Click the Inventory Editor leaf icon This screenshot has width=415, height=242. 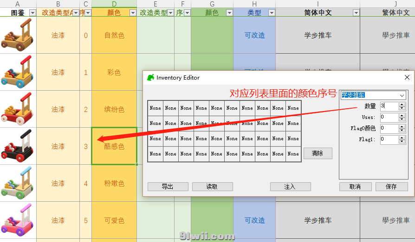tap(150, 78)
